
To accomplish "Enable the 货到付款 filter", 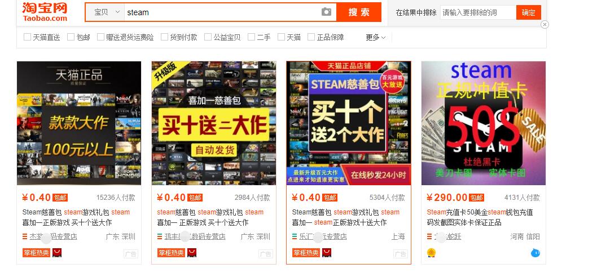I will point(164,37).
